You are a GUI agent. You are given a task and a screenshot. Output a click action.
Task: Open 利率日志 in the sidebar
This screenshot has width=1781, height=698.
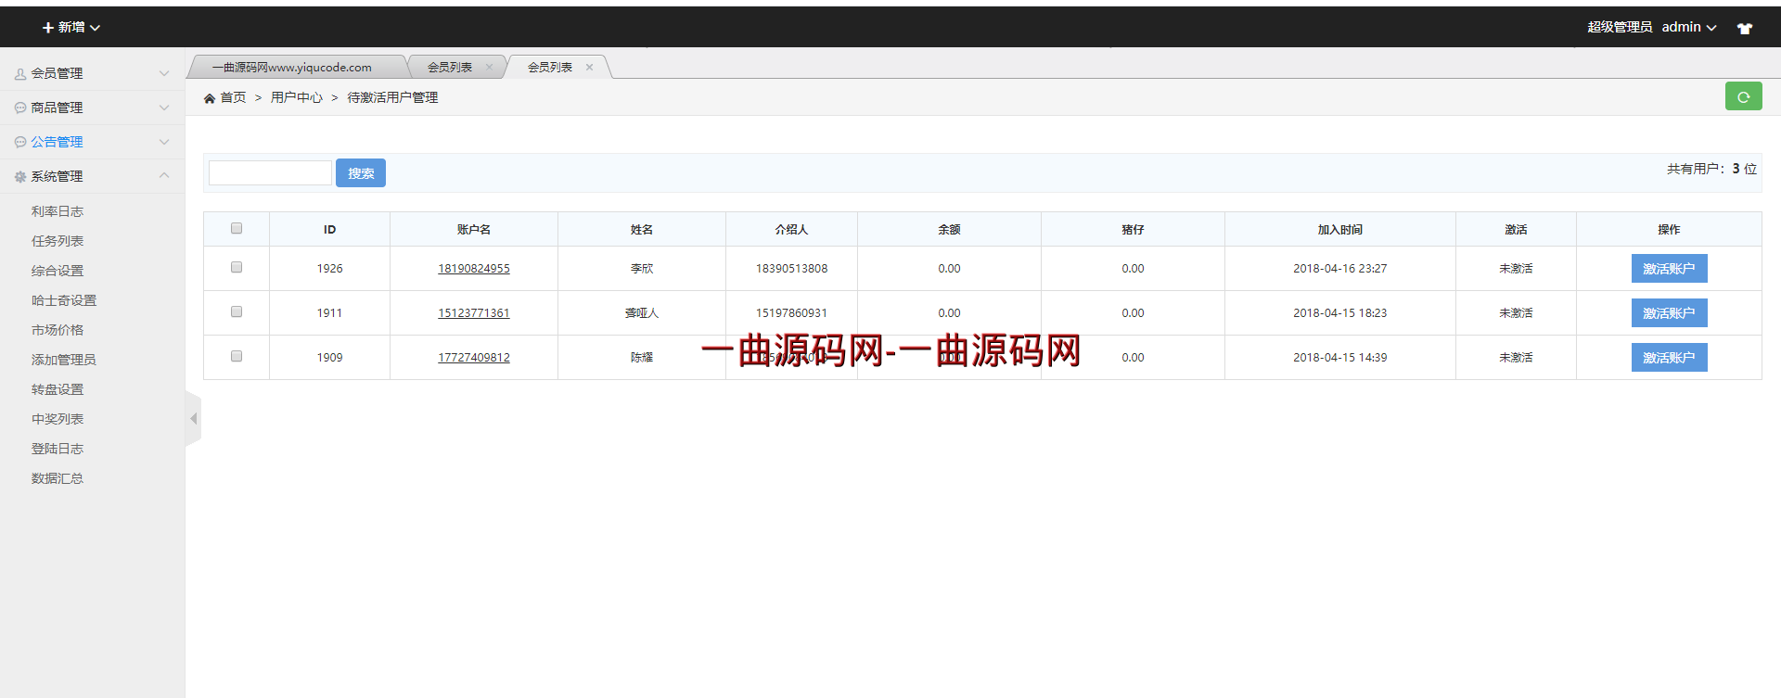(58, 211)
